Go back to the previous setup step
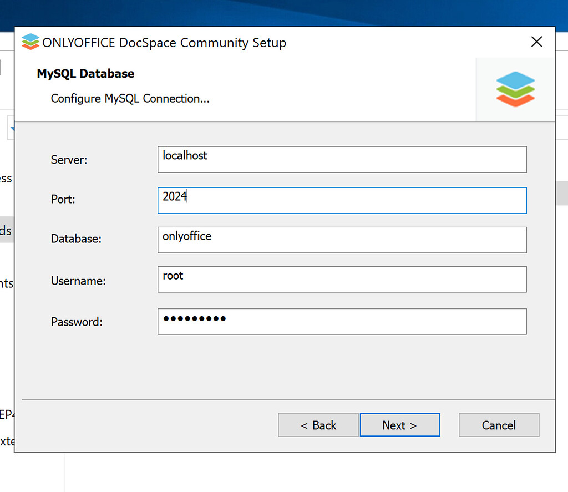The image size is (568, 492). 318,425
